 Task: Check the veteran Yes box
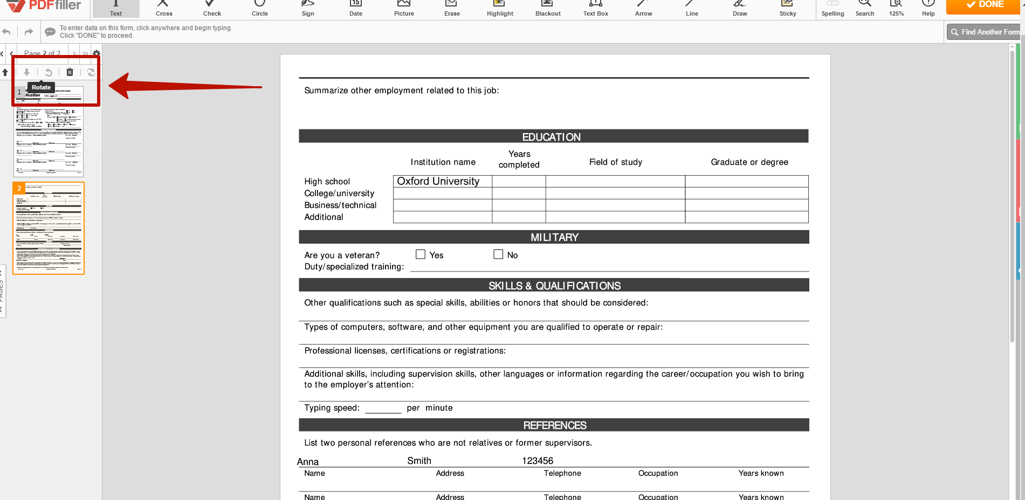[421, 254]
